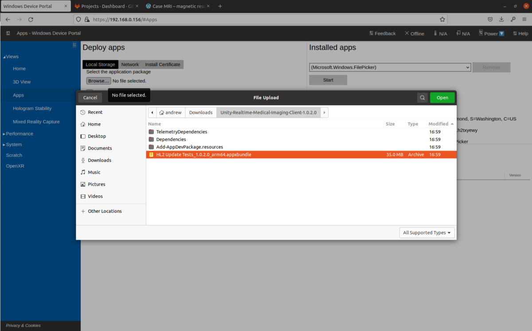Click the search icon in File Upload dialog
The image size is (532, 331).
pyautogui.click(x=422, y=97)
